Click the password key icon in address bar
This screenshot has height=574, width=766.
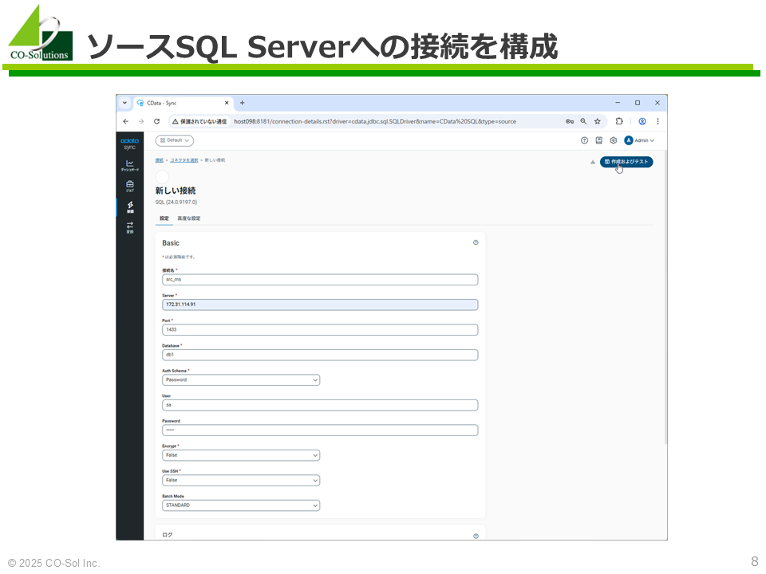pos(570,121)
